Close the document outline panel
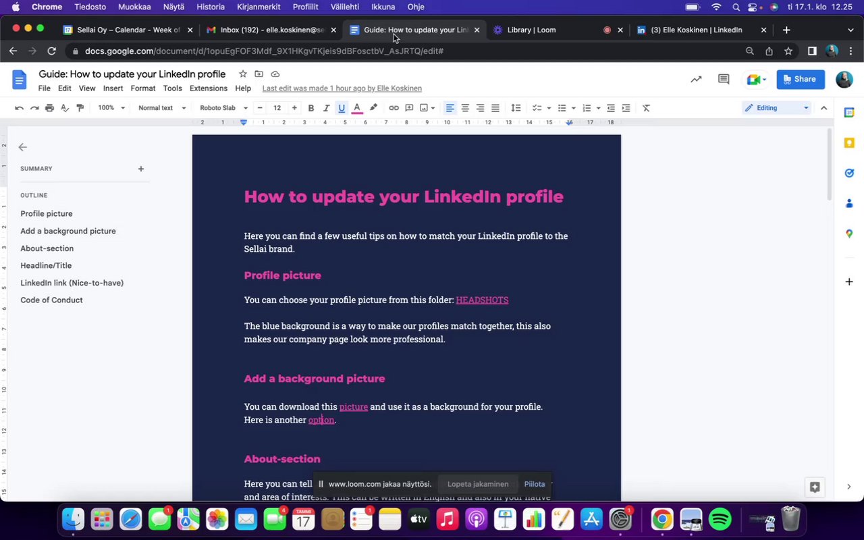 click(x=23, y=147)
